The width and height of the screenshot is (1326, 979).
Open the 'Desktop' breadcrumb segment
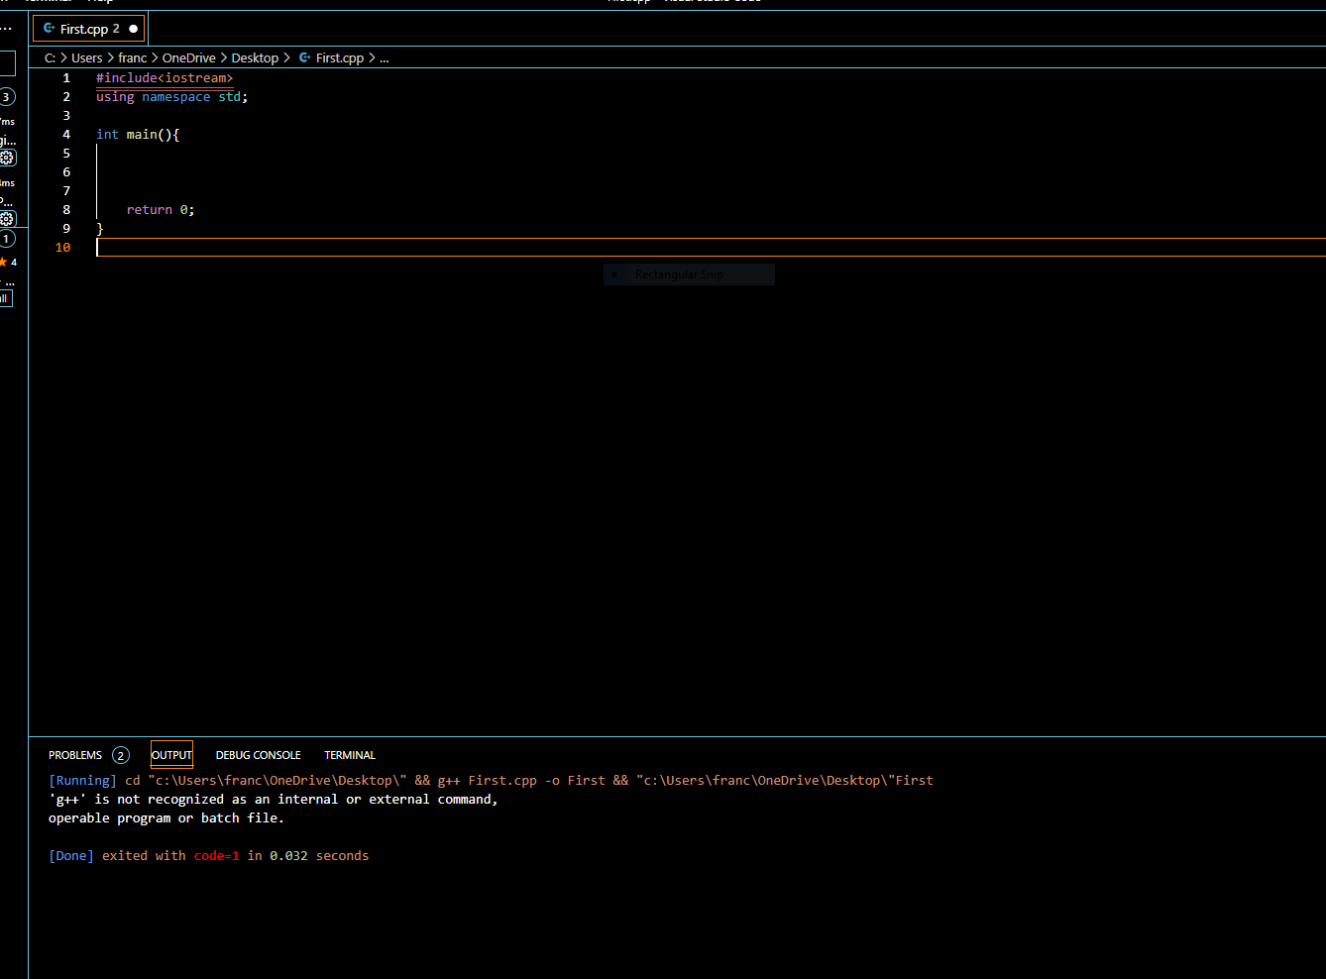coord(255,58)
